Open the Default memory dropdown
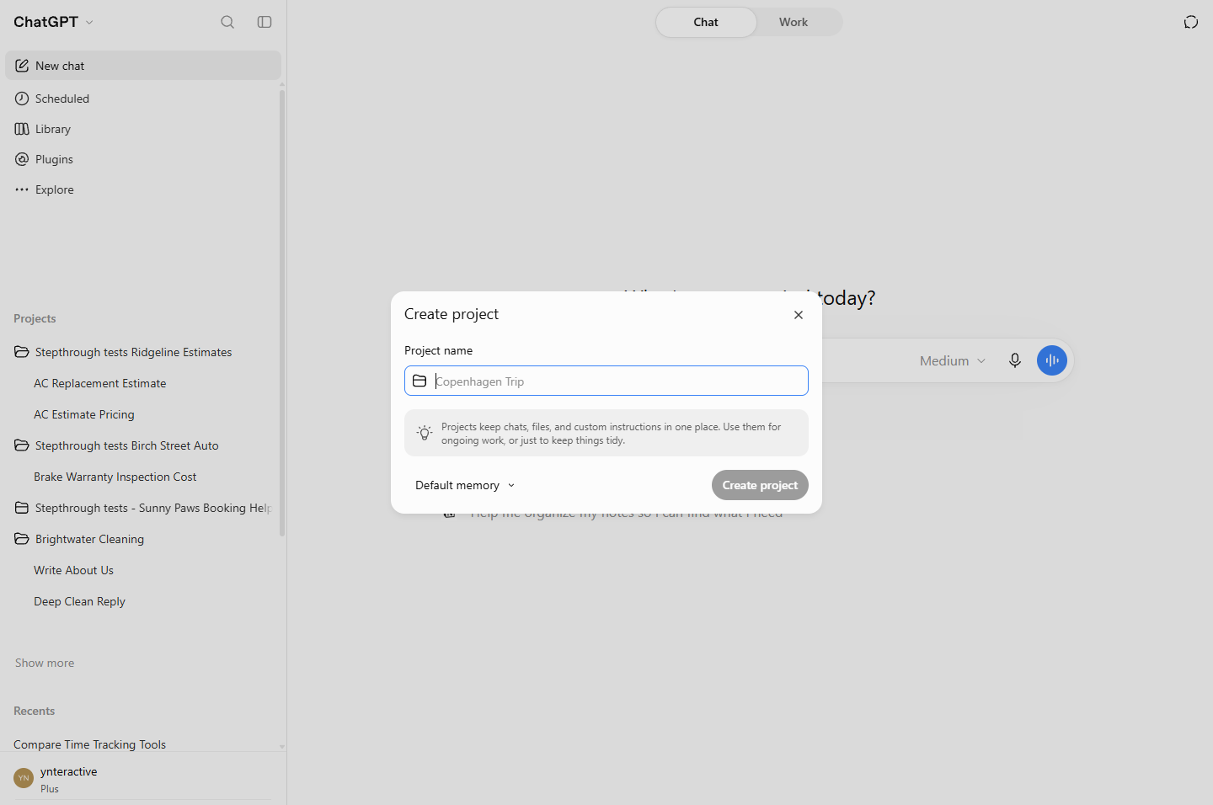The width and height of the screenshot is (1213, 805). [x=465, y=486]
